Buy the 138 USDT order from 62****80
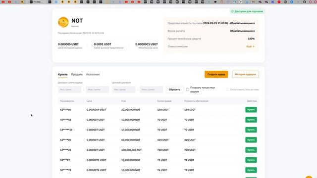 251,110
